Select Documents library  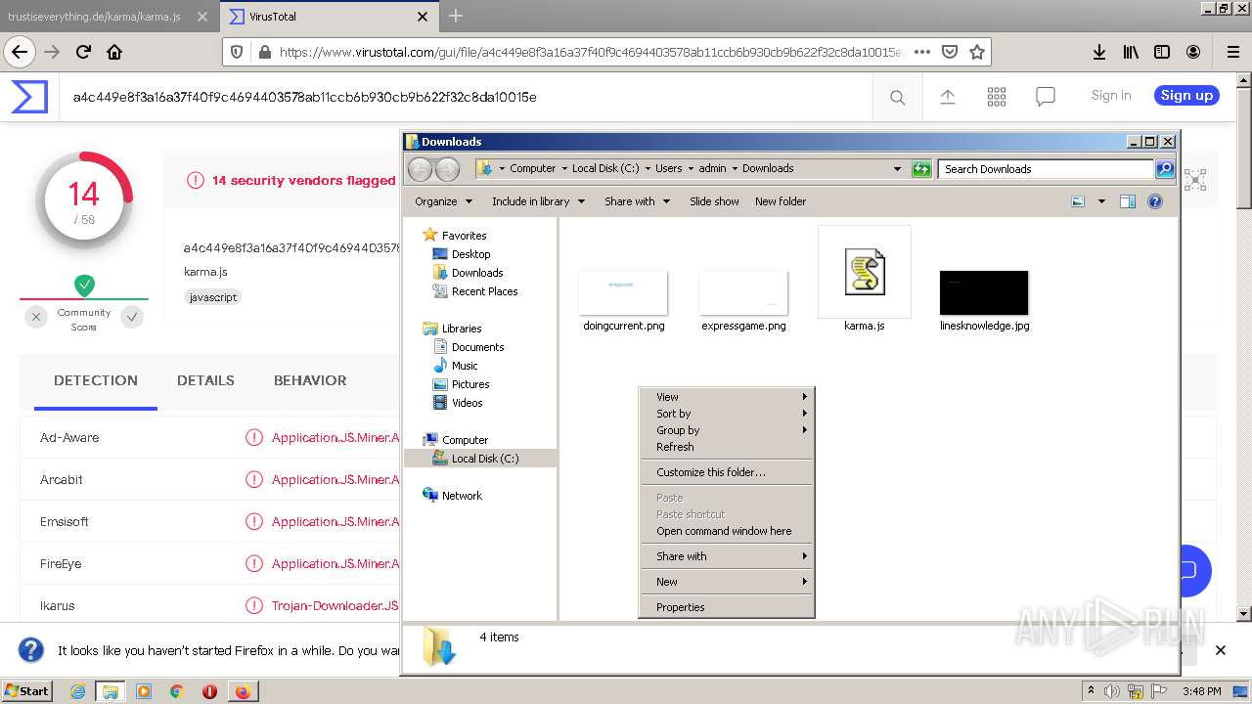coord(477,347)
